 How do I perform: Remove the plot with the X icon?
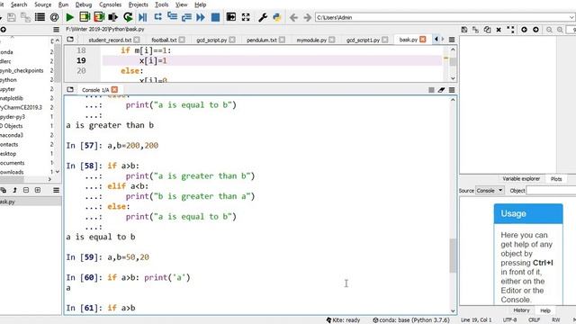point(499,30)
